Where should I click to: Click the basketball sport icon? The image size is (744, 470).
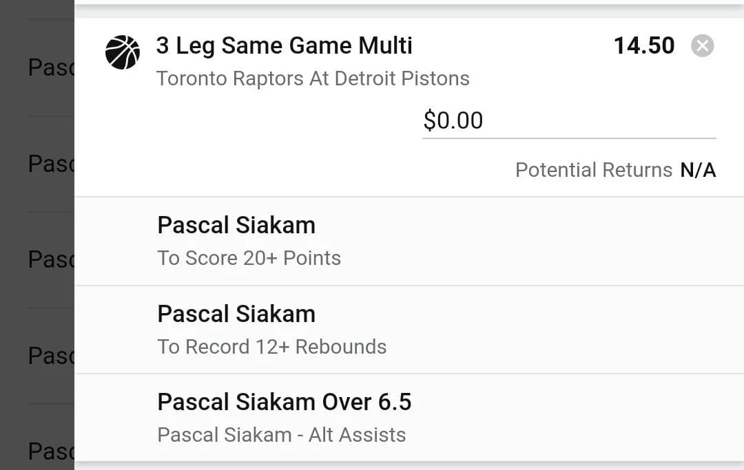[123, 52]
